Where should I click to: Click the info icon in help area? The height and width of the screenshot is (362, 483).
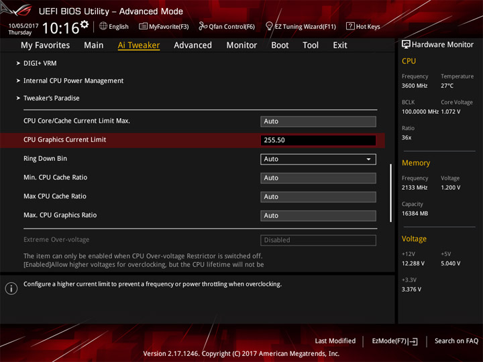tap(11, 288)
